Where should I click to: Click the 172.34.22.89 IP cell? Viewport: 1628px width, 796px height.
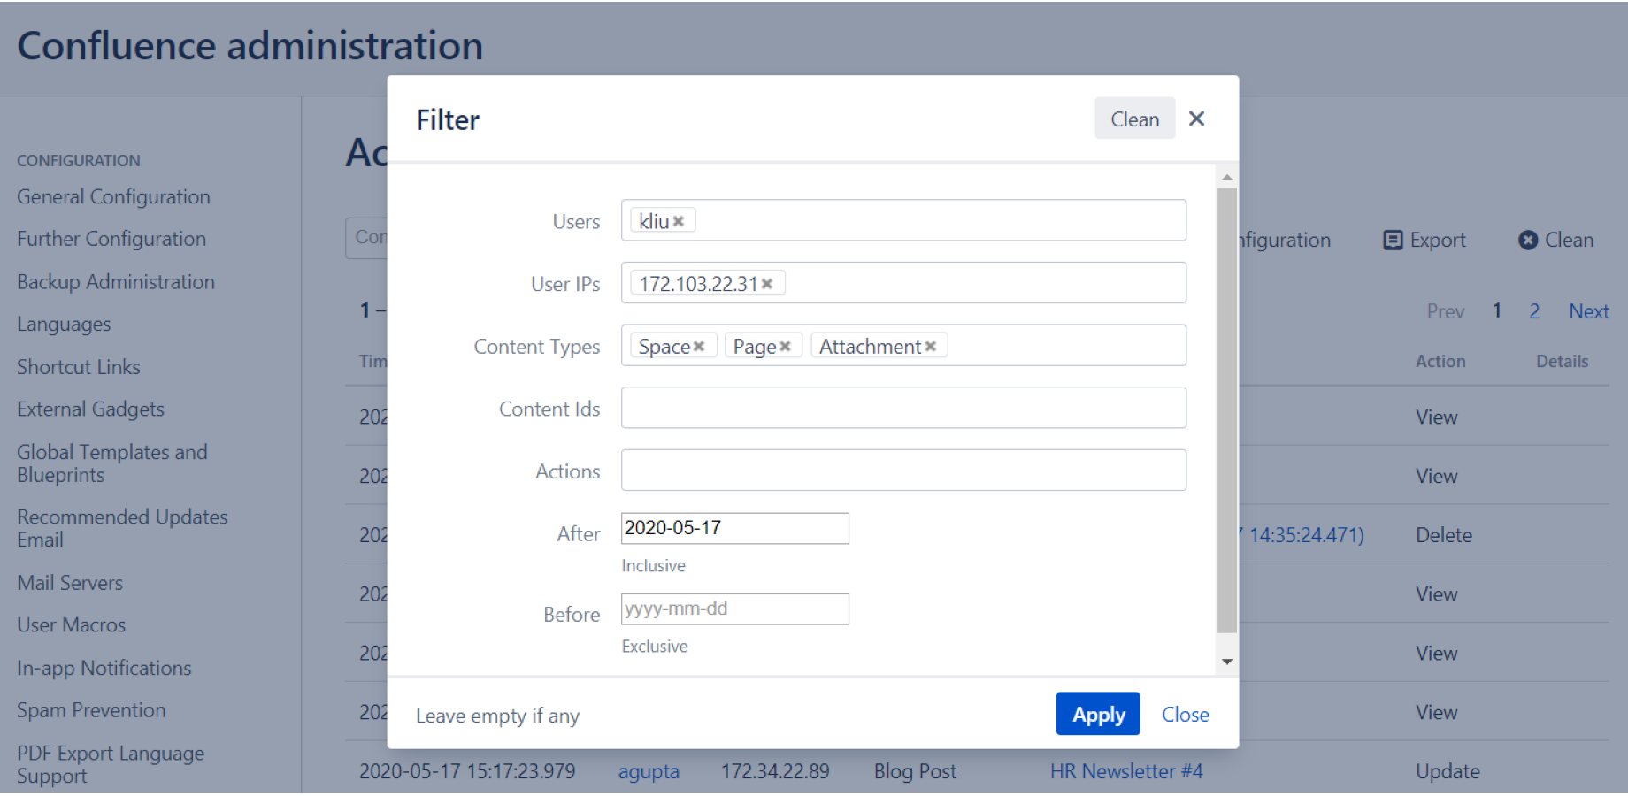click(775, 772)
